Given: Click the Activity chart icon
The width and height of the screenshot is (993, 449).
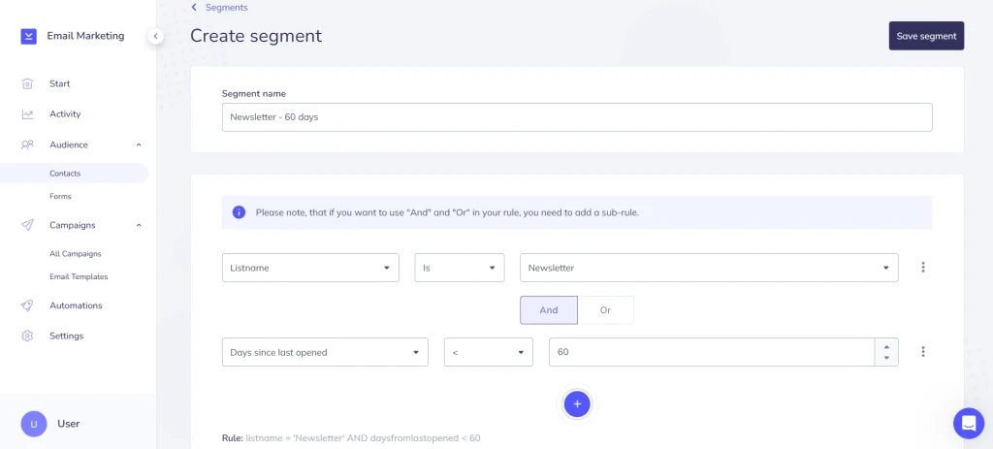Looking at the screenshot, I should [27, 114].
